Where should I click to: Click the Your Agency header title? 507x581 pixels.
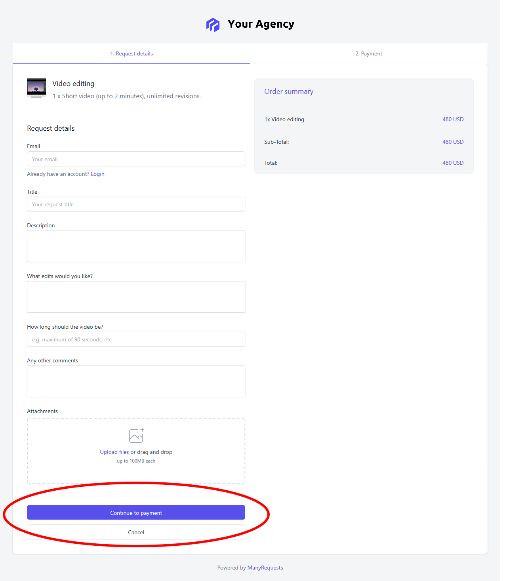tap(261, 24)
